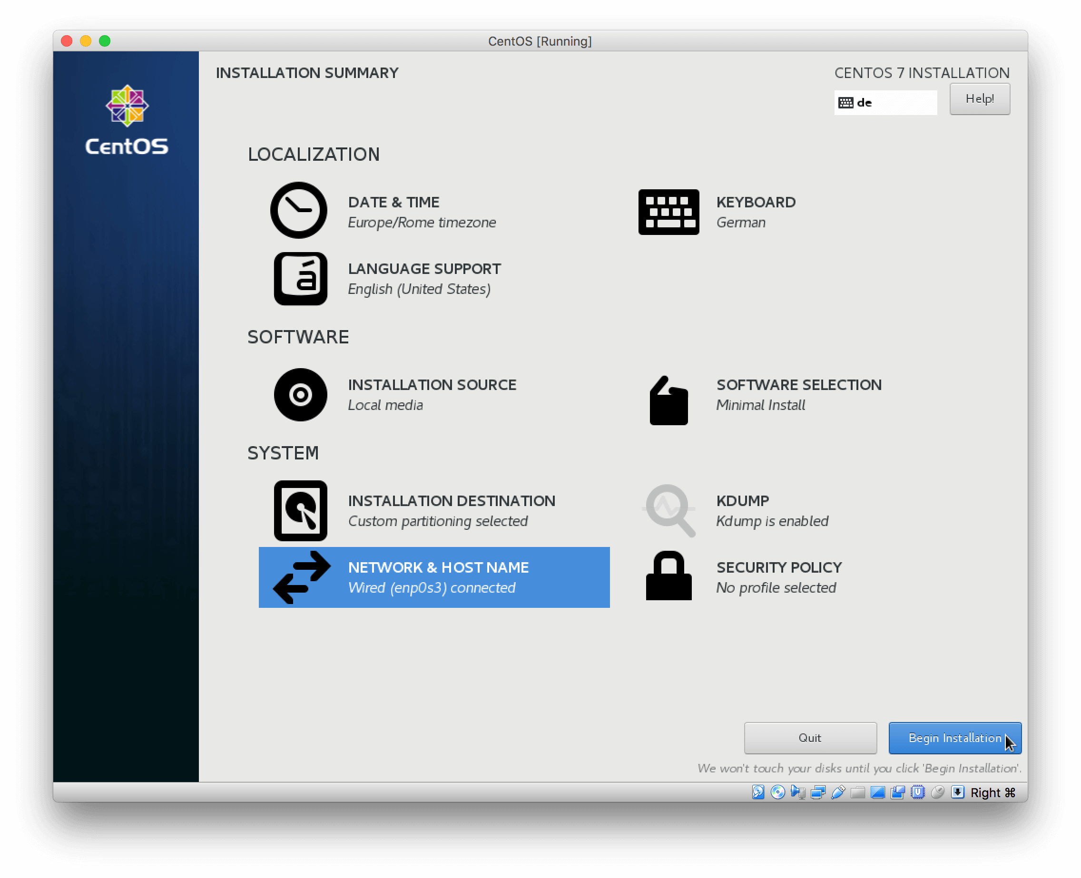Click the audio status icon in VirtualBox
This screenshot has height=878, width=1081.
point(799,792)
